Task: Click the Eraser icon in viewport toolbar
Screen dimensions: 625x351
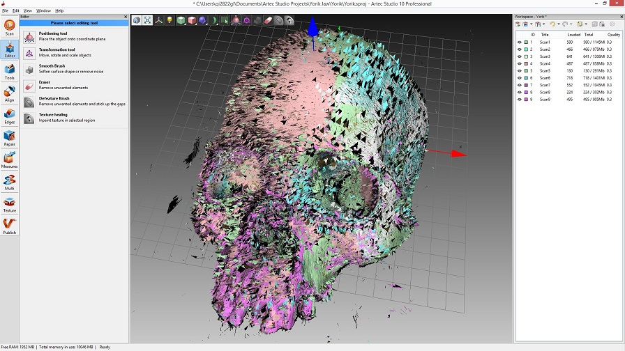Action: 268,20
